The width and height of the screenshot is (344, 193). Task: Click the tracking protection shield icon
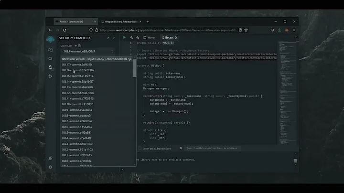tap(91, 30)
